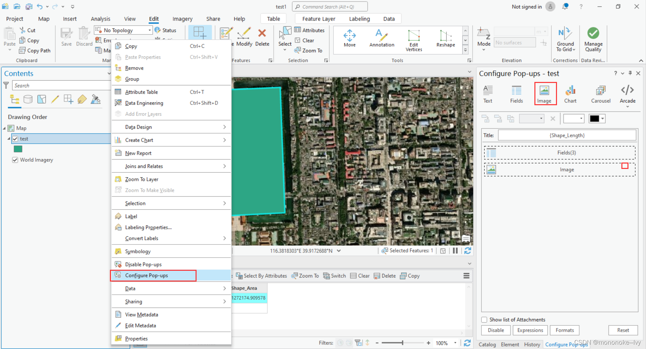Open Attribute Table from context menu
Viewport: 646px width, 349px height.
(x=171, y=92)
